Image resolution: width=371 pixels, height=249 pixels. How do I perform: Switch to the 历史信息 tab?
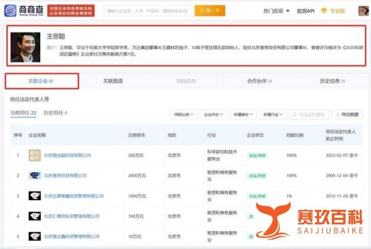tap(332, 81)
